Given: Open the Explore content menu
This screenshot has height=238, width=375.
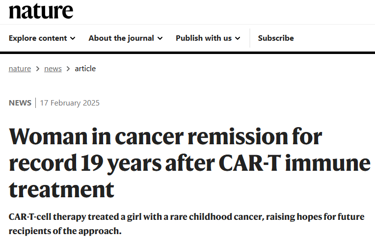Looking at the screenshot, I should (42, 38).
